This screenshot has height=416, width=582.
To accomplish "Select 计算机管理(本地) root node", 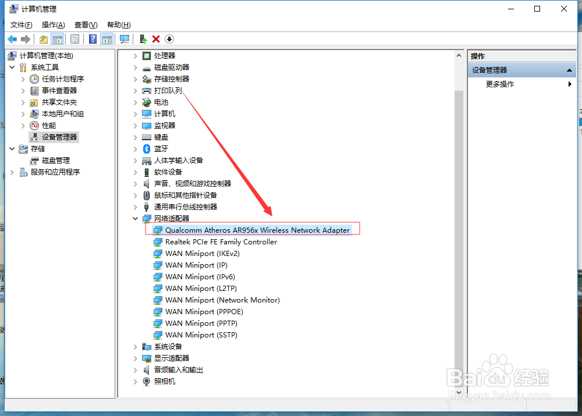I will point(47,56).
